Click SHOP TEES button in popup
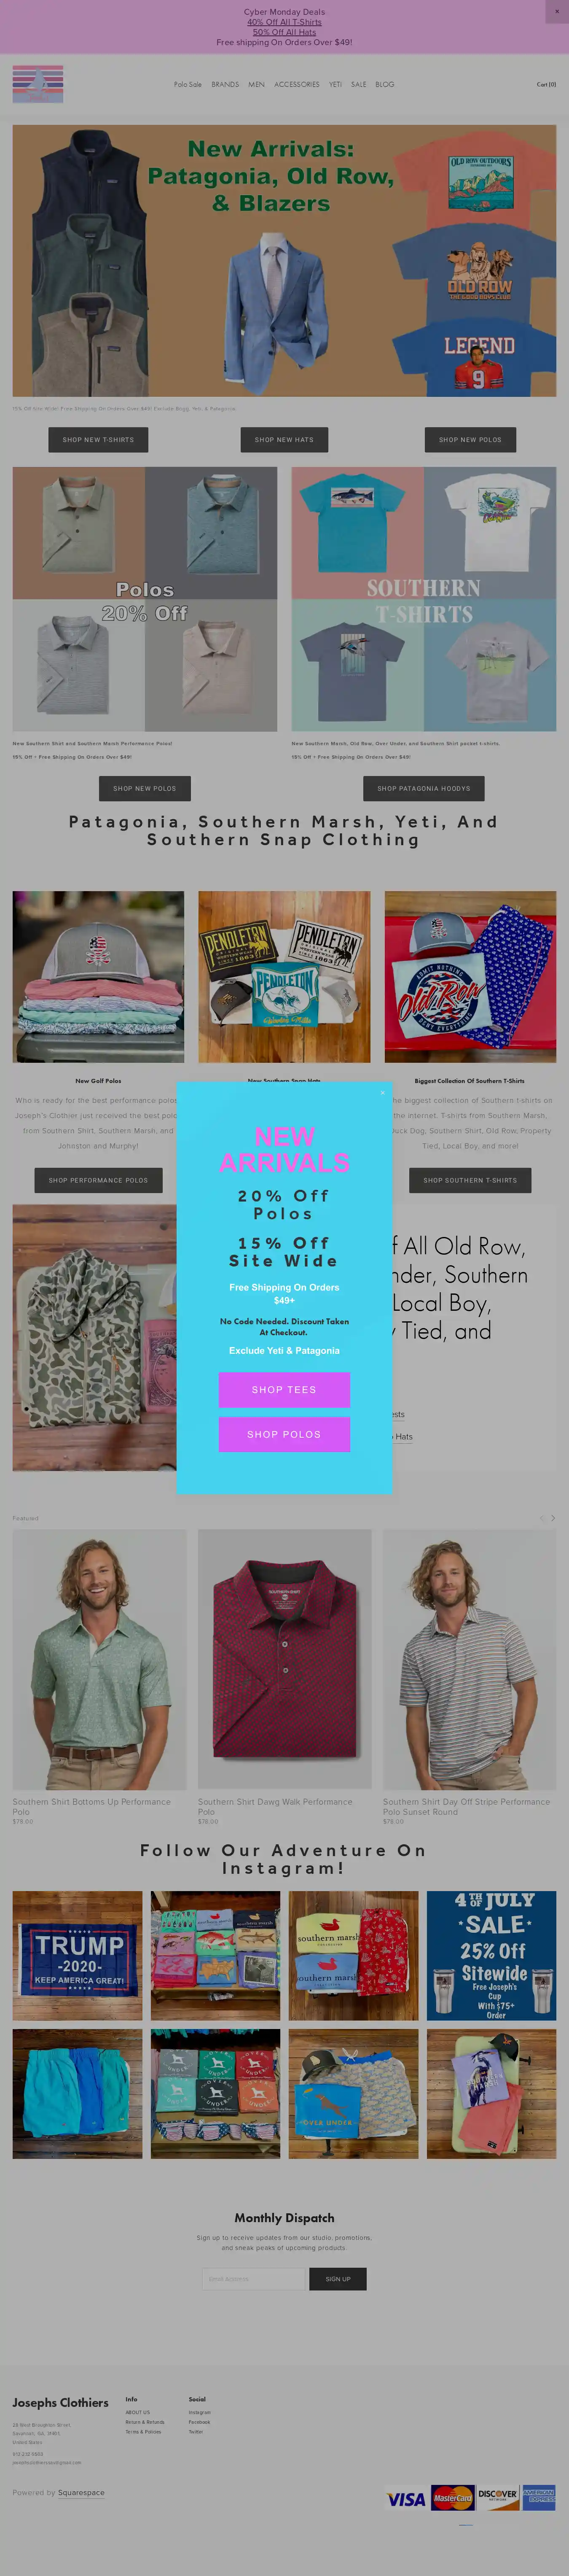The image size is (569, 2576). [x=284, y=1389]
